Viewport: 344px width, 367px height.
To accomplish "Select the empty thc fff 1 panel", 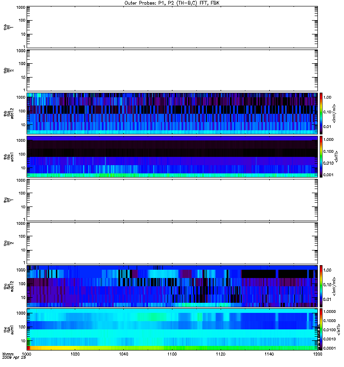I will [x=172, y=200].
